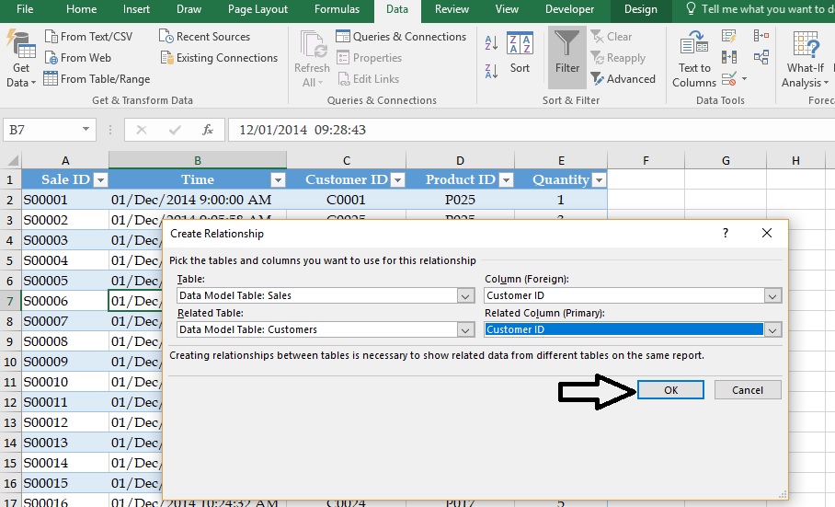
Task: Select column C header
Action: point(346,160)
